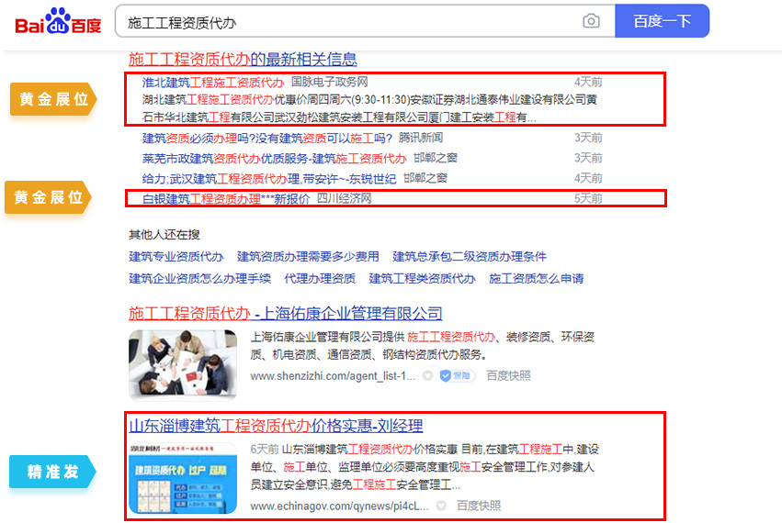The image size is (782, 523).
Task: Click the 4天前 timestamp beside 淮北建筑 result
Action: [588, 83]
